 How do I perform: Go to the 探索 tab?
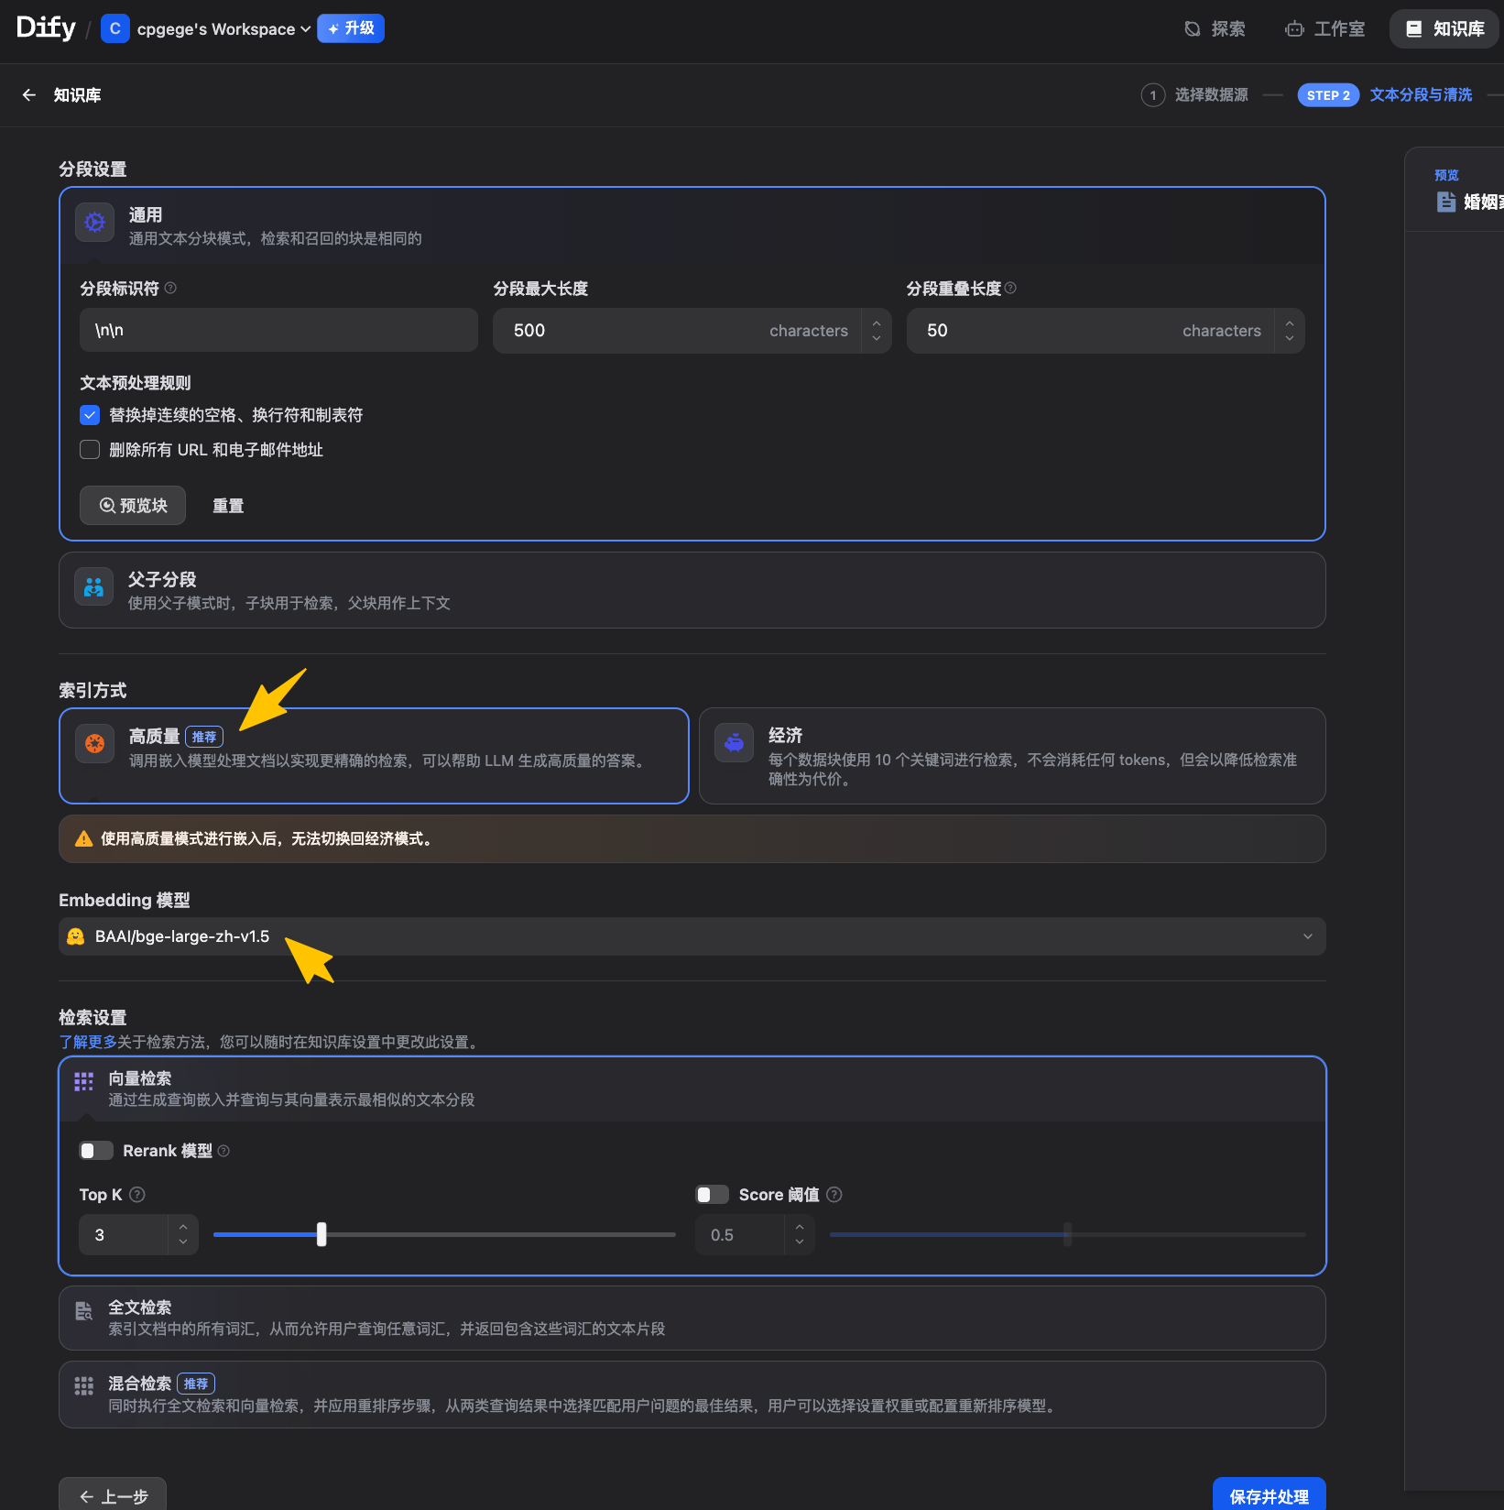(1215, 29)
